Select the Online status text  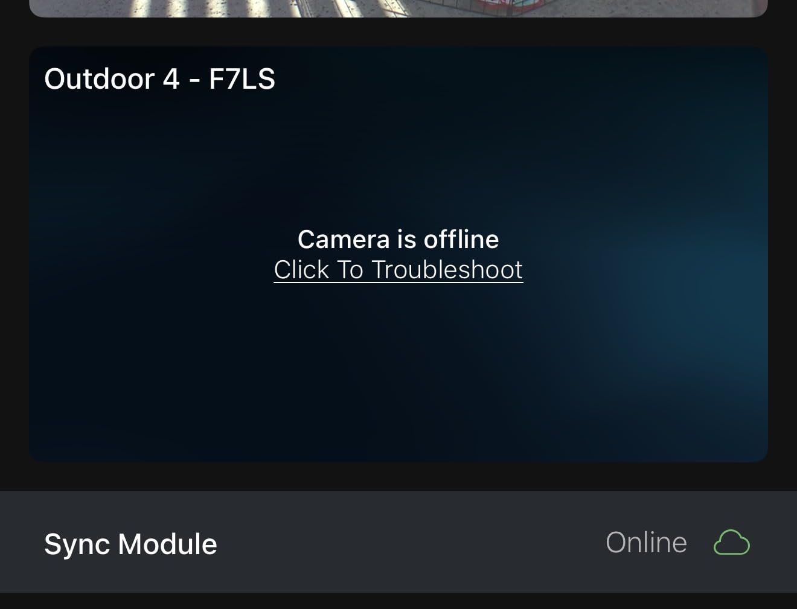(646, 542)
